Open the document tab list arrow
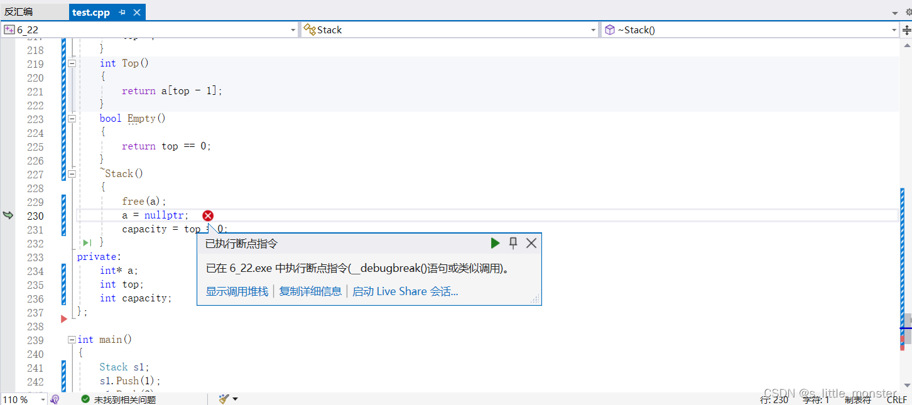The height and width of the screenshot is (405, 912). coord(895,13)
